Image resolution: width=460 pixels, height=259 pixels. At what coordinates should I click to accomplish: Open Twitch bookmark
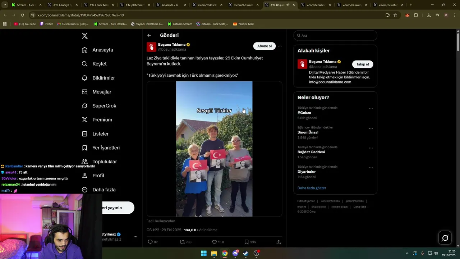click(46, 24)
